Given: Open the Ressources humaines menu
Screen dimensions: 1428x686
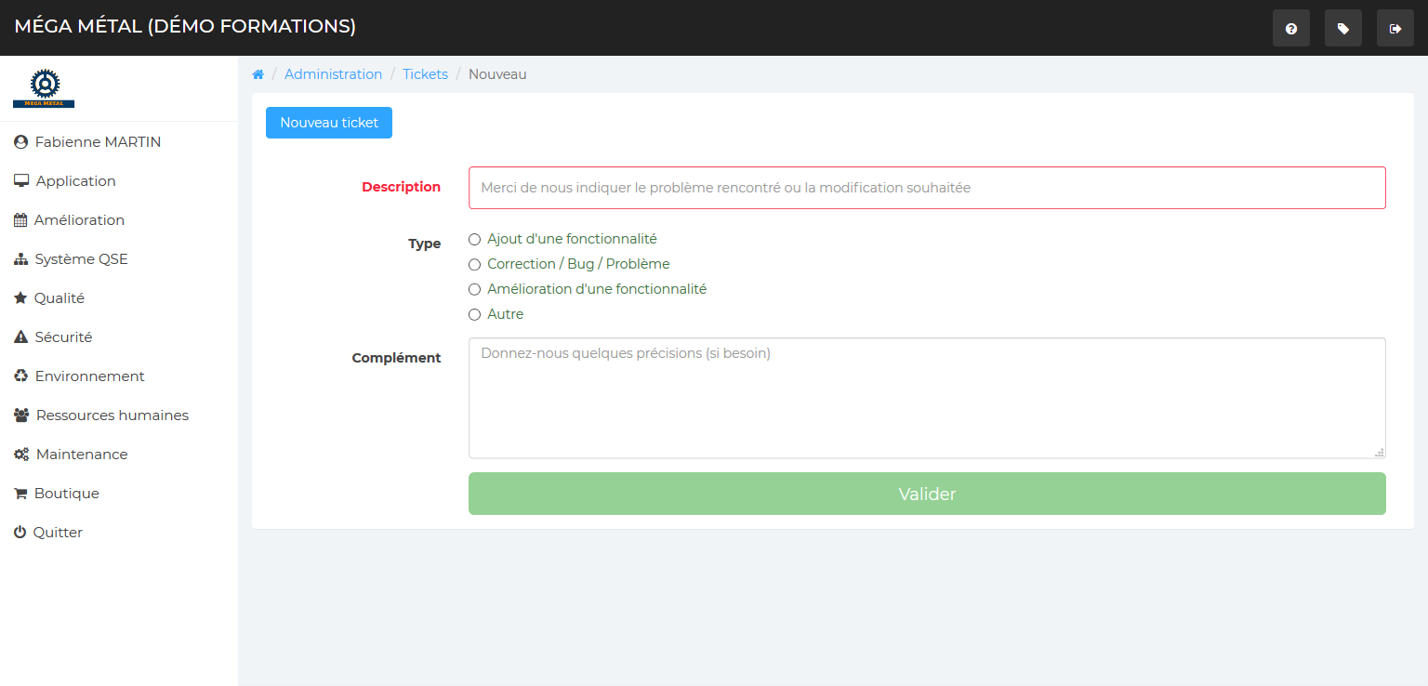Looking at the screenshot, I should (112, 416).
